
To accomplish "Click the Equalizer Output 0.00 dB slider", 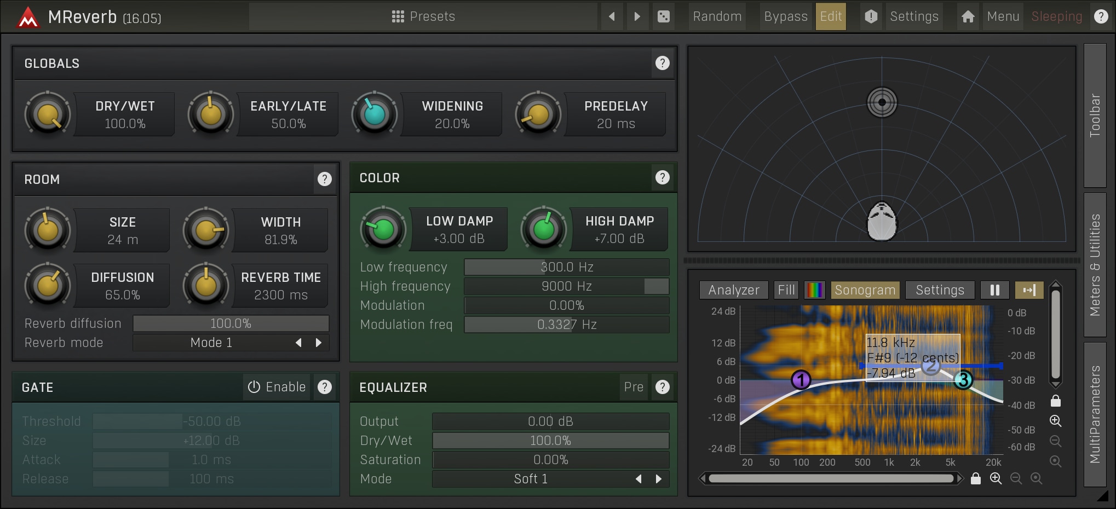I will [550, 421].
